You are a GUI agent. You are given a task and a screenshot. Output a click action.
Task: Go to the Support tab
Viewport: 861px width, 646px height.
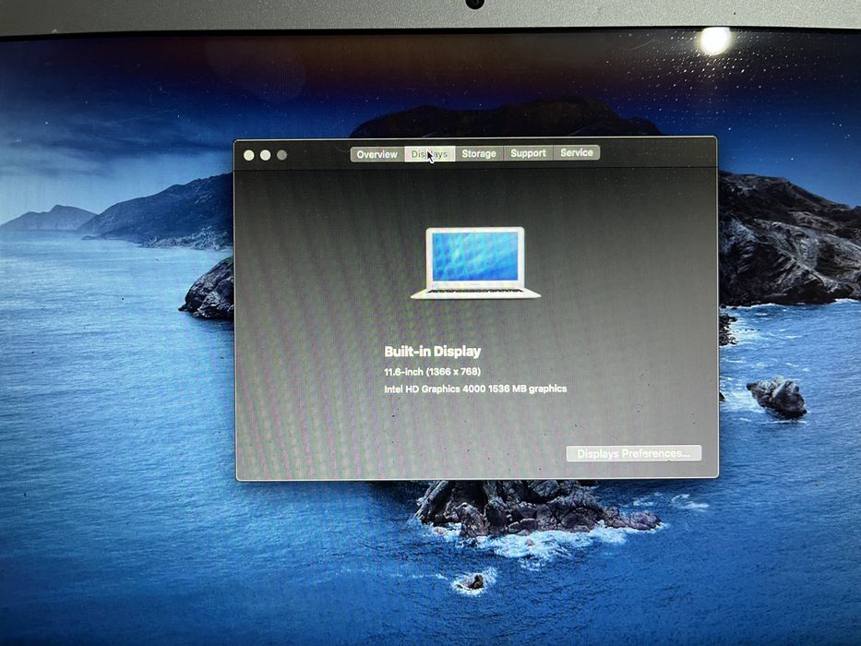point(528,153)
